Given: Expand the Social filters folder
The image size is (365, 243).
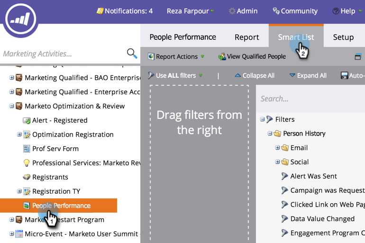Looking at the screenshot, I should tap(278, 162).
